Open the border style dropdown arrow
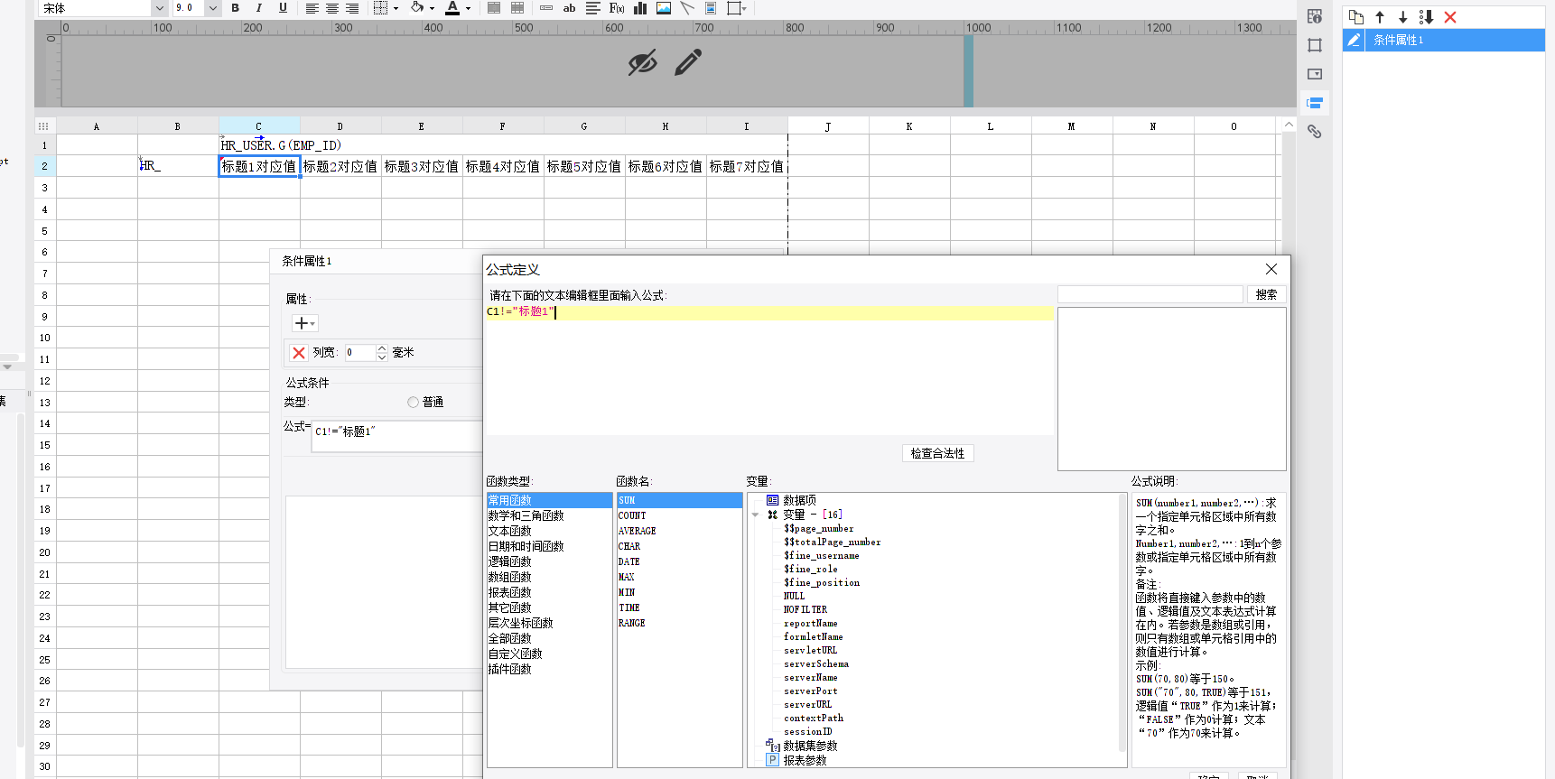 (x=396, y=9)
